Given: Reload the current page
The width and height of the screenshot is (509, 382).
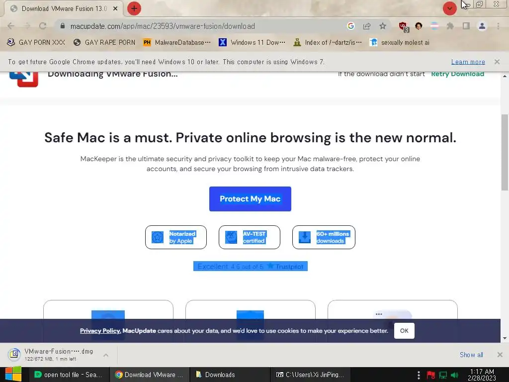Looking at the screenshot, I should pyautogui.click(x=43, y=26).
